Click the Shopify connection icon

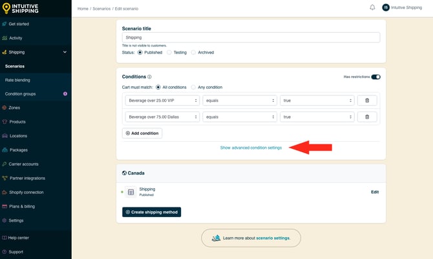click(5, 192)
